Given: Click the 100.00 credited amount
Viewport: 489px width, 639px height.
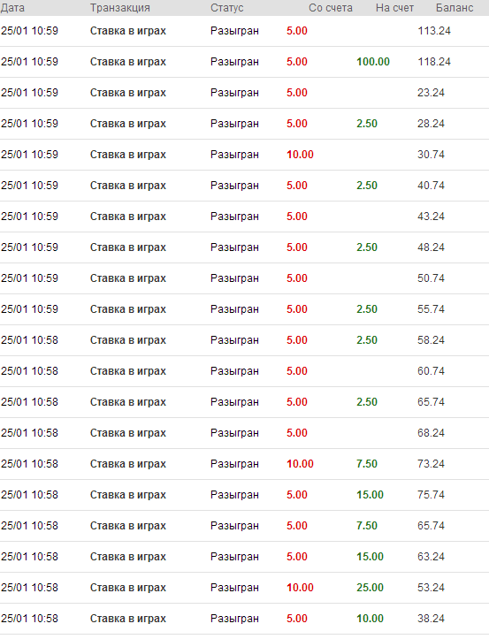Looking at the screenshot, I should click(373, 62).
